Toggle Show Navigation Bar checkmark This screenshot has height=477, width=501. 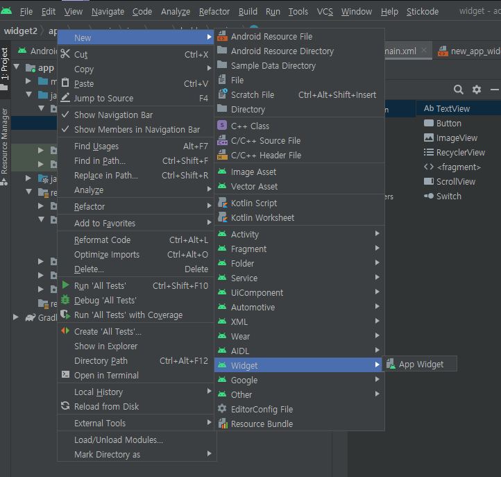click(x=65, y=114)
